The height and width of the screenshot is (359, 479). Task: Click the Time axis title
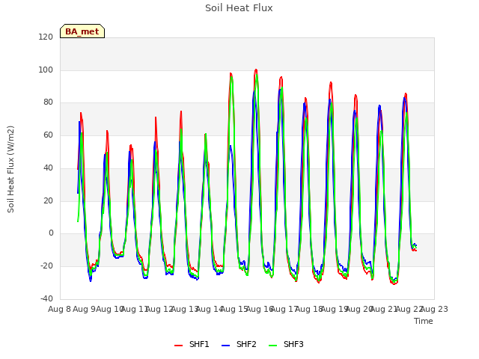click(424, 321)
